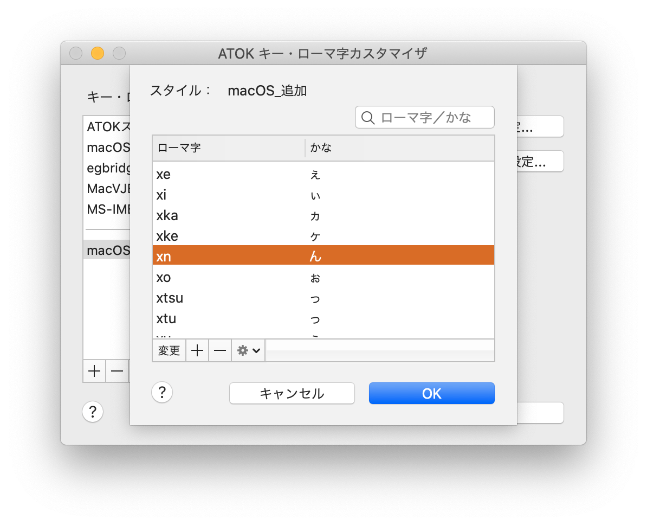The width and height of the screenshot is (647, 525).
Task: Click the ぉ kana cell in xo row
Action: tap(315, 278)
